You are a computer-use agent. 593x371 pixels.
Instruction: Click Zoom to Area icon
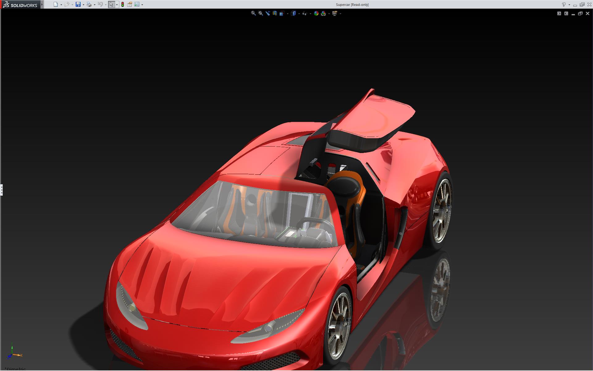tap(260, 13)
